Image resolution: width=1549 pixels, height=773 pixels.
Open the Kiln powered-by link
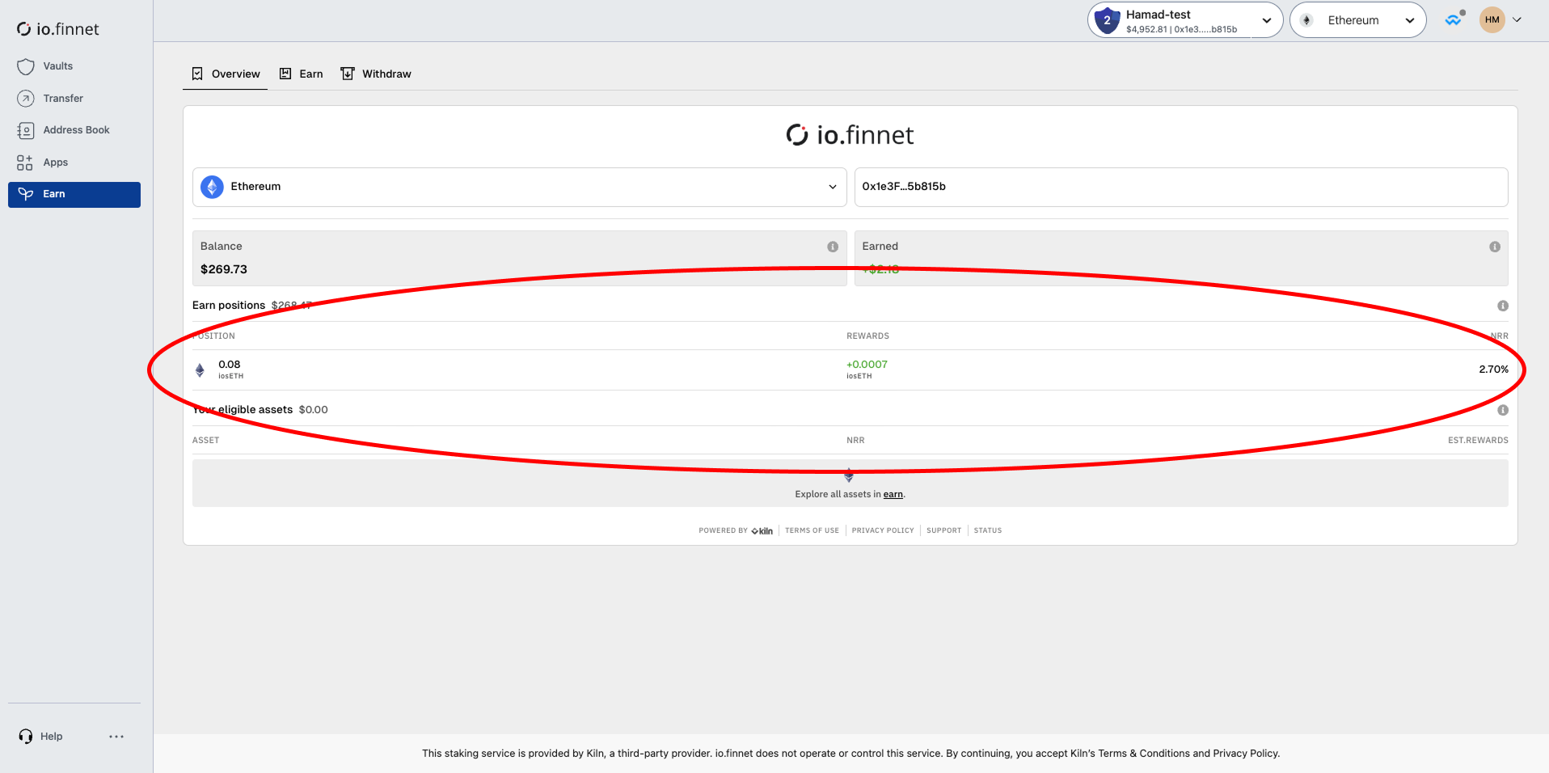(x=762, y=531)
